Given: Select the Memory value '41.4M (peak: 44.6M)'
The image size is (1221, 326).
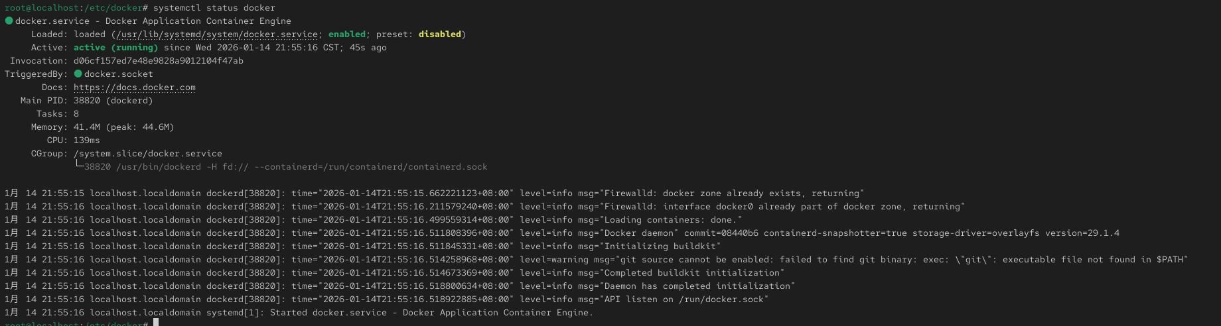Looking at the screenshot, I should pyautogui.click(x=124, y=127).
